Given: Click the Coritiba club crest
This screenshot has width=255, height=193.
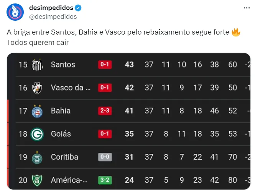Looking at the screenshot, I should click(37, 157).
